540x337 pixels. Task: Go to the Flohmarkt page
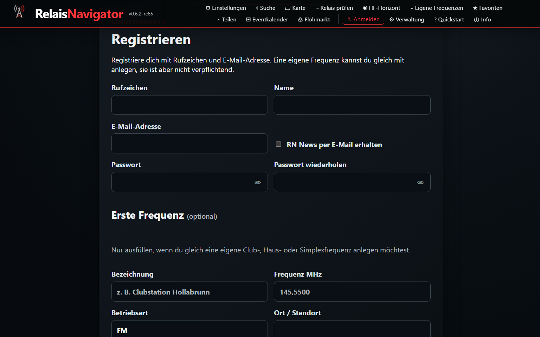pyautogui.click(x=314, y=20)
